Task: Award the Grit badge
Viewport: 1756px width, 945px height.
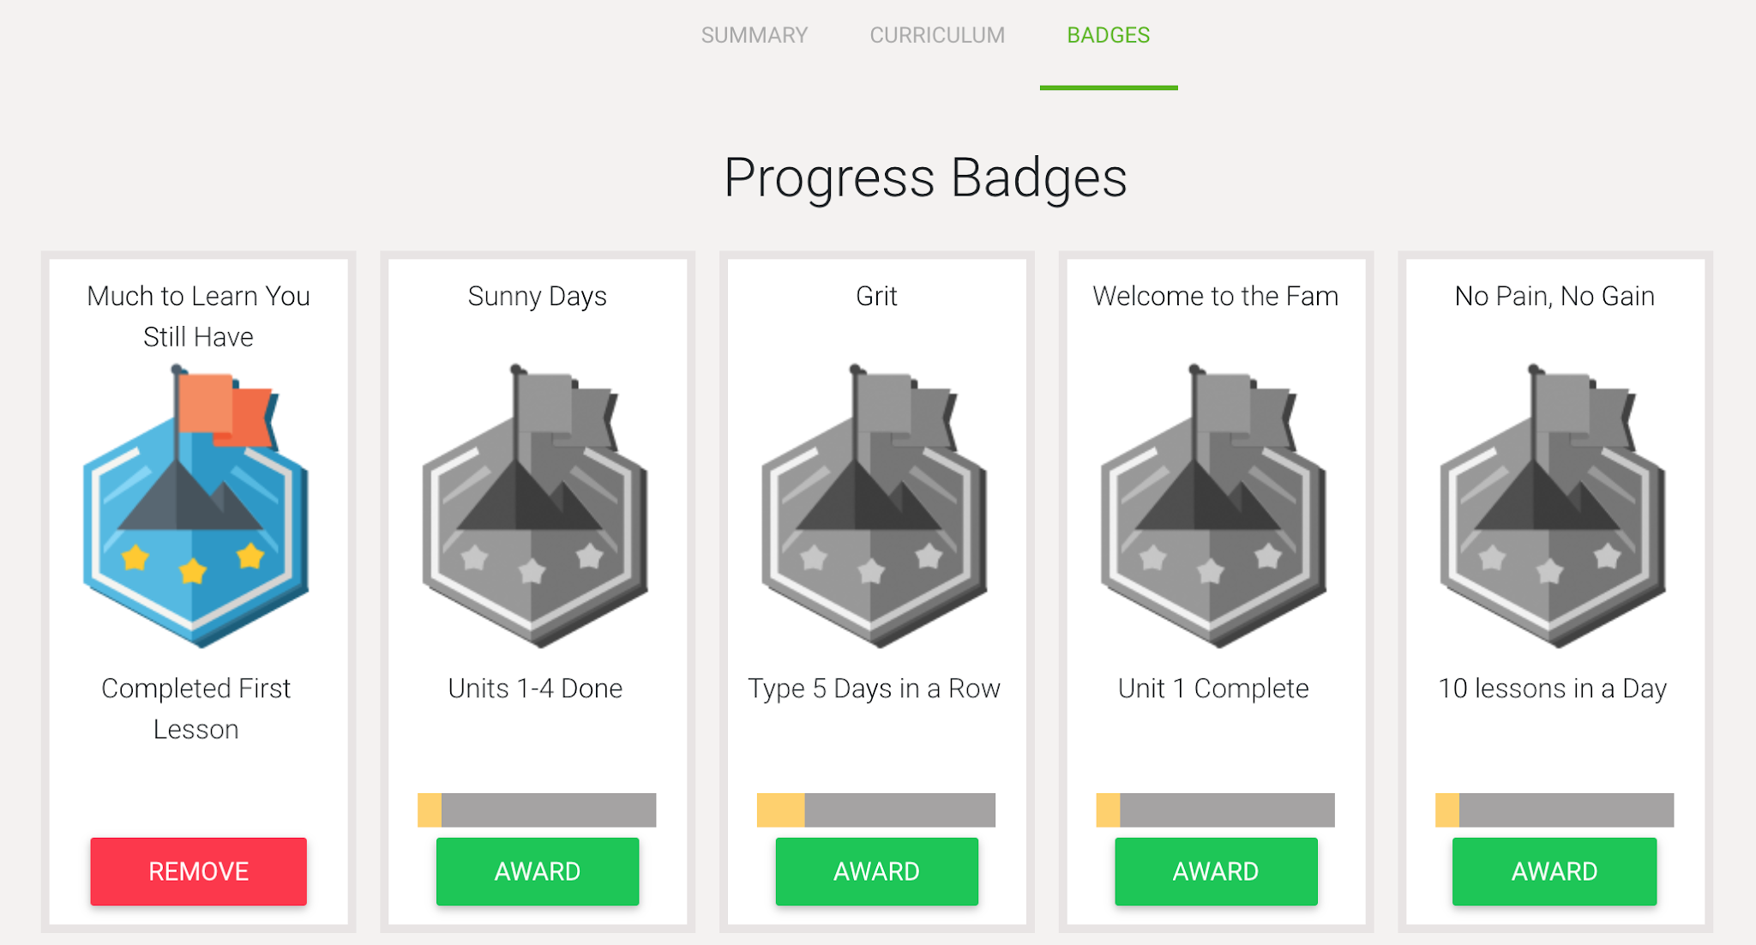Action: 875,871
